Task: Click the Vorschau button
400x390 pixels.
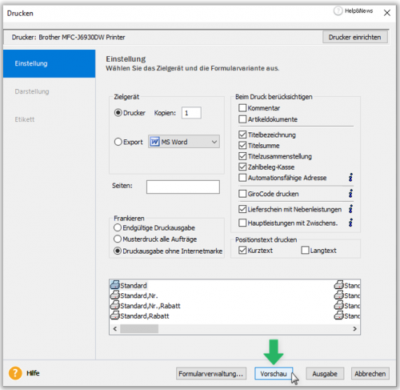Action: (274, 373)
